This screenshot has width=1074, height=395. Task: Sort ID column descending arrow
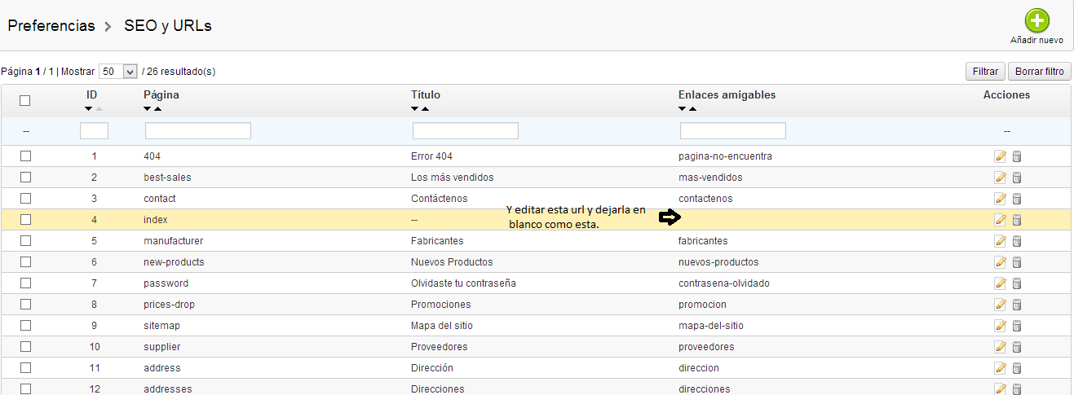click(x=89, y=109)
